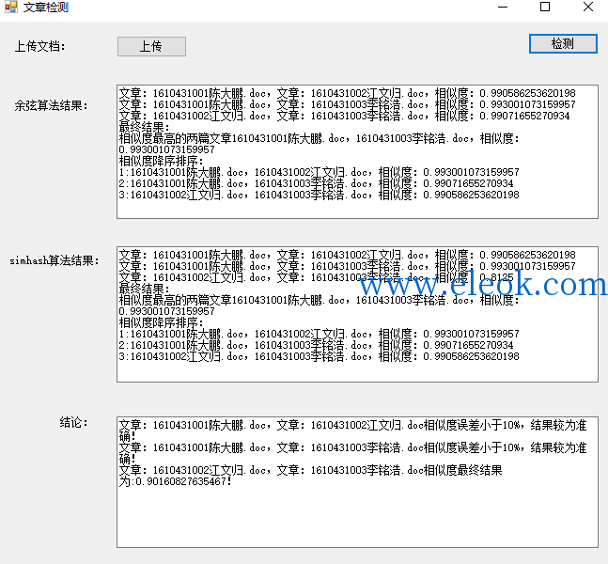Select the 上传文档 label

[40, 47]
